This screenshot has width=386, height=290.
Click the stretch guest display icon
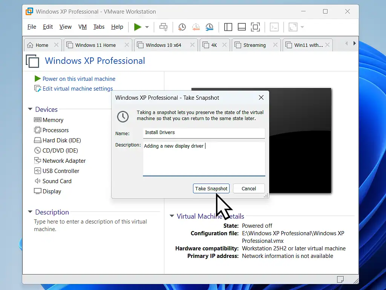[x=293, y=27]
